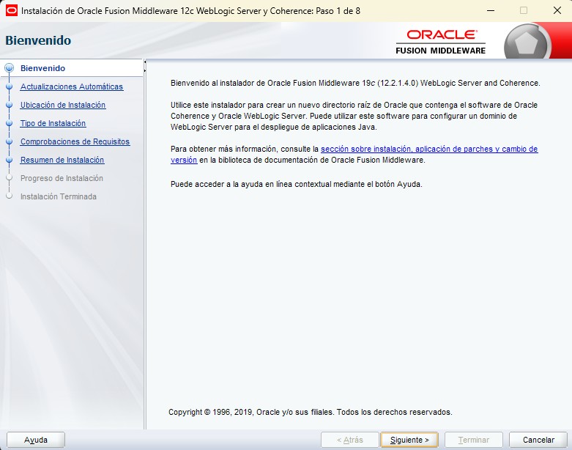Screen dimensions: 572x450
Task: Click the Siguiente button to continue
Action: click(x=409, y=440)
